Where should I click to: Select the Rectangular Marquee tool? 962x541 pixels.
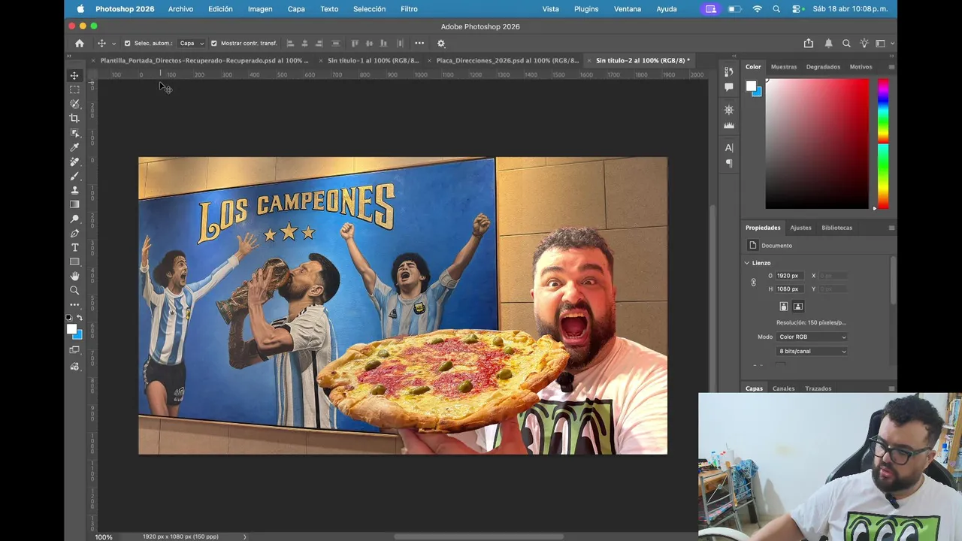(74, 89)
